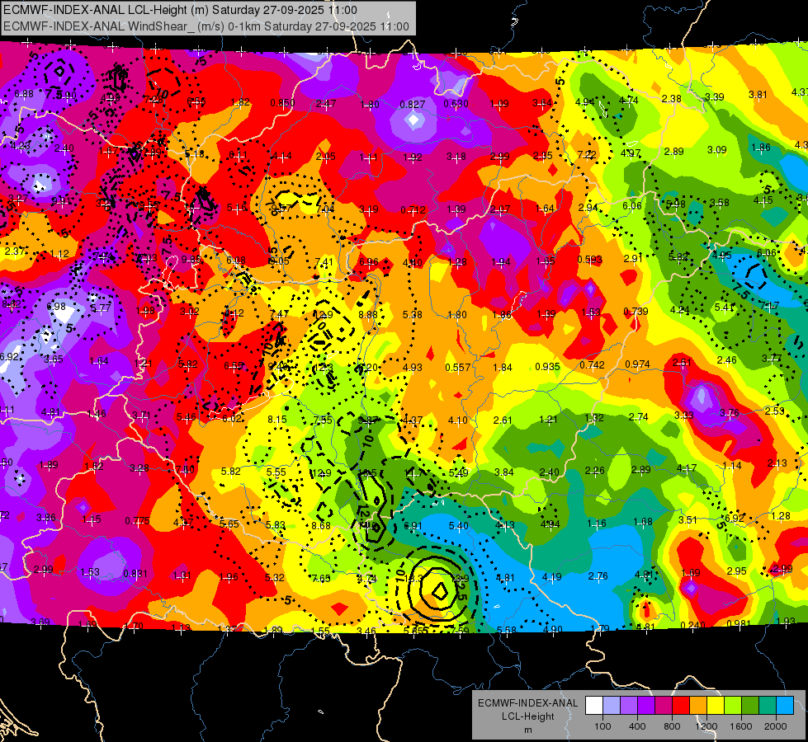Screen dimensions: 808x742
Task: Click the map value 7.41
Action: coord(324,261)
